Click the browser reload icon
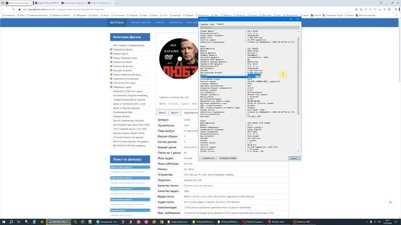The width and height of the screenshot is (401, 225). (x=13, y=9)
